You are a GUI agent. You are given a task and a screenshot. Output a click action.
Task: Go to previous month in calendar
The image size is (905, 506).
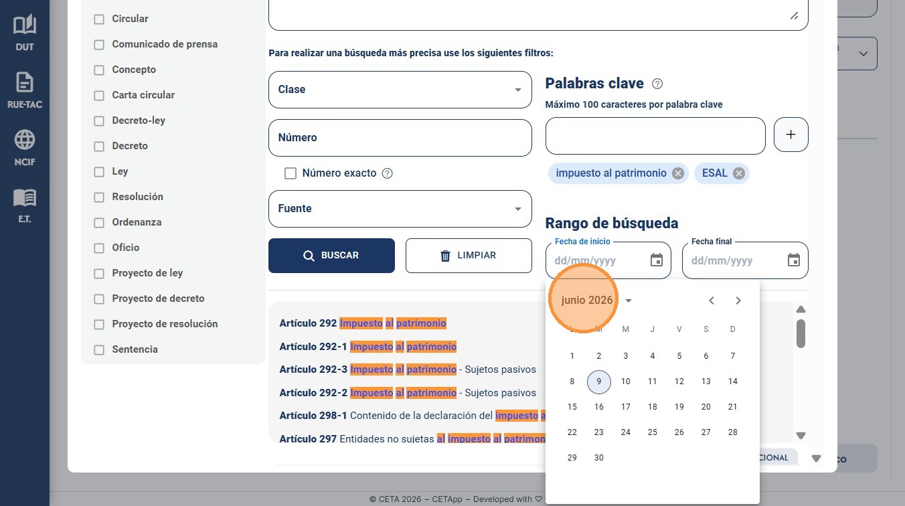click(x=712, y=301)
